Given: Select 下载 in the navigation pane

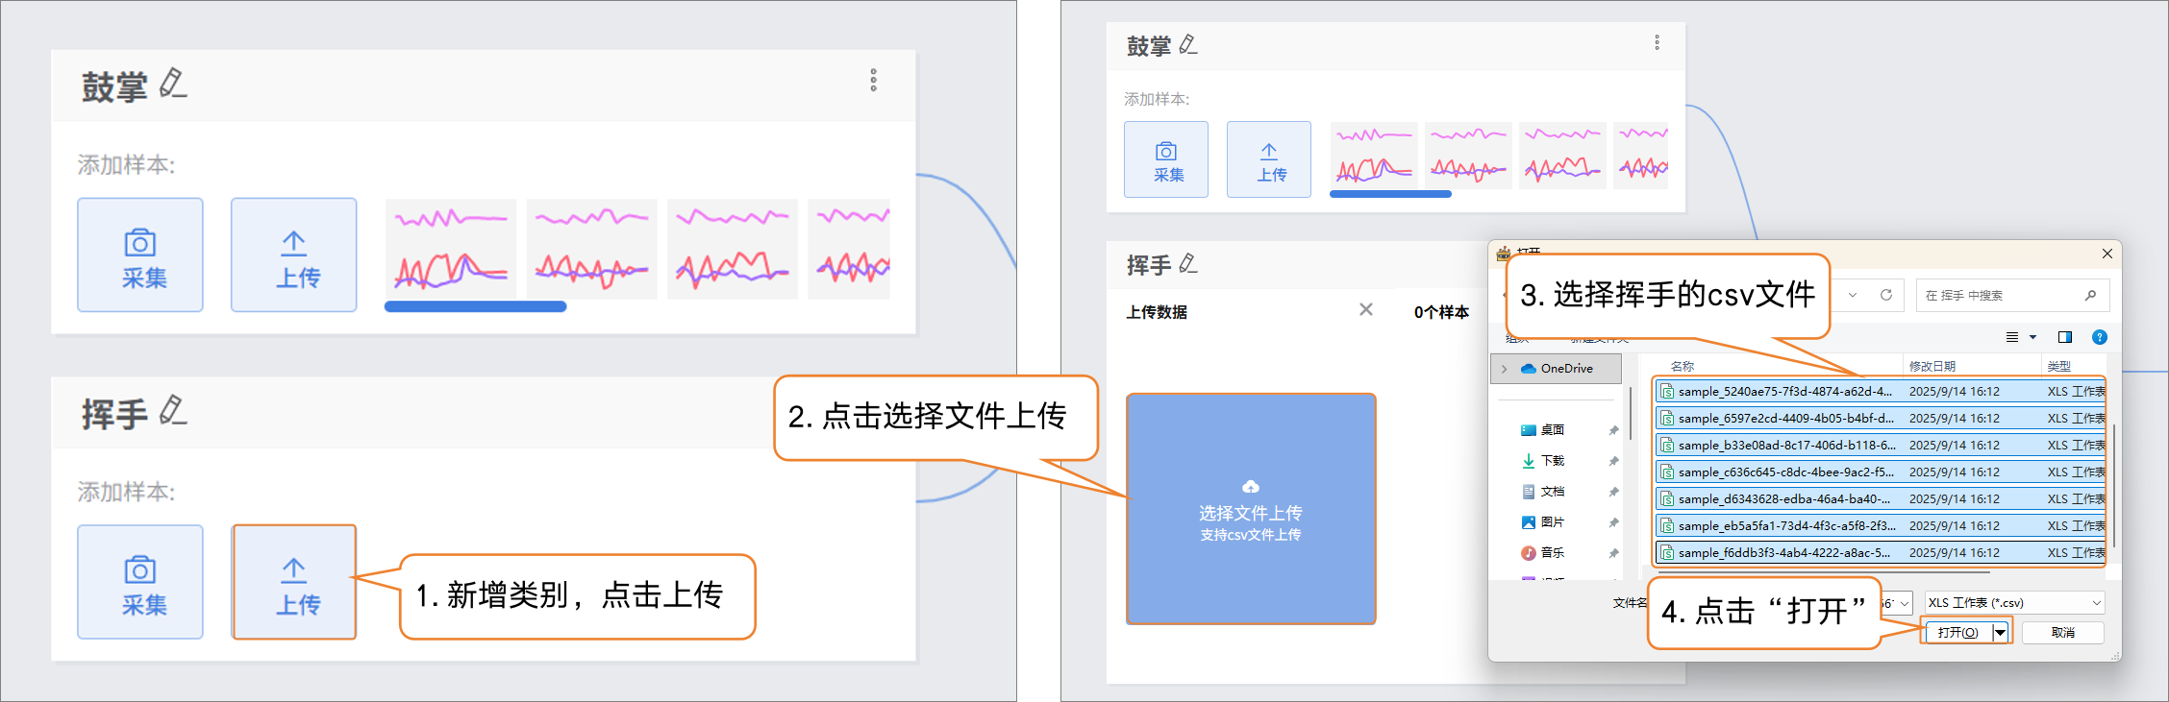Looking at the screenshot, I should 1552,461.
